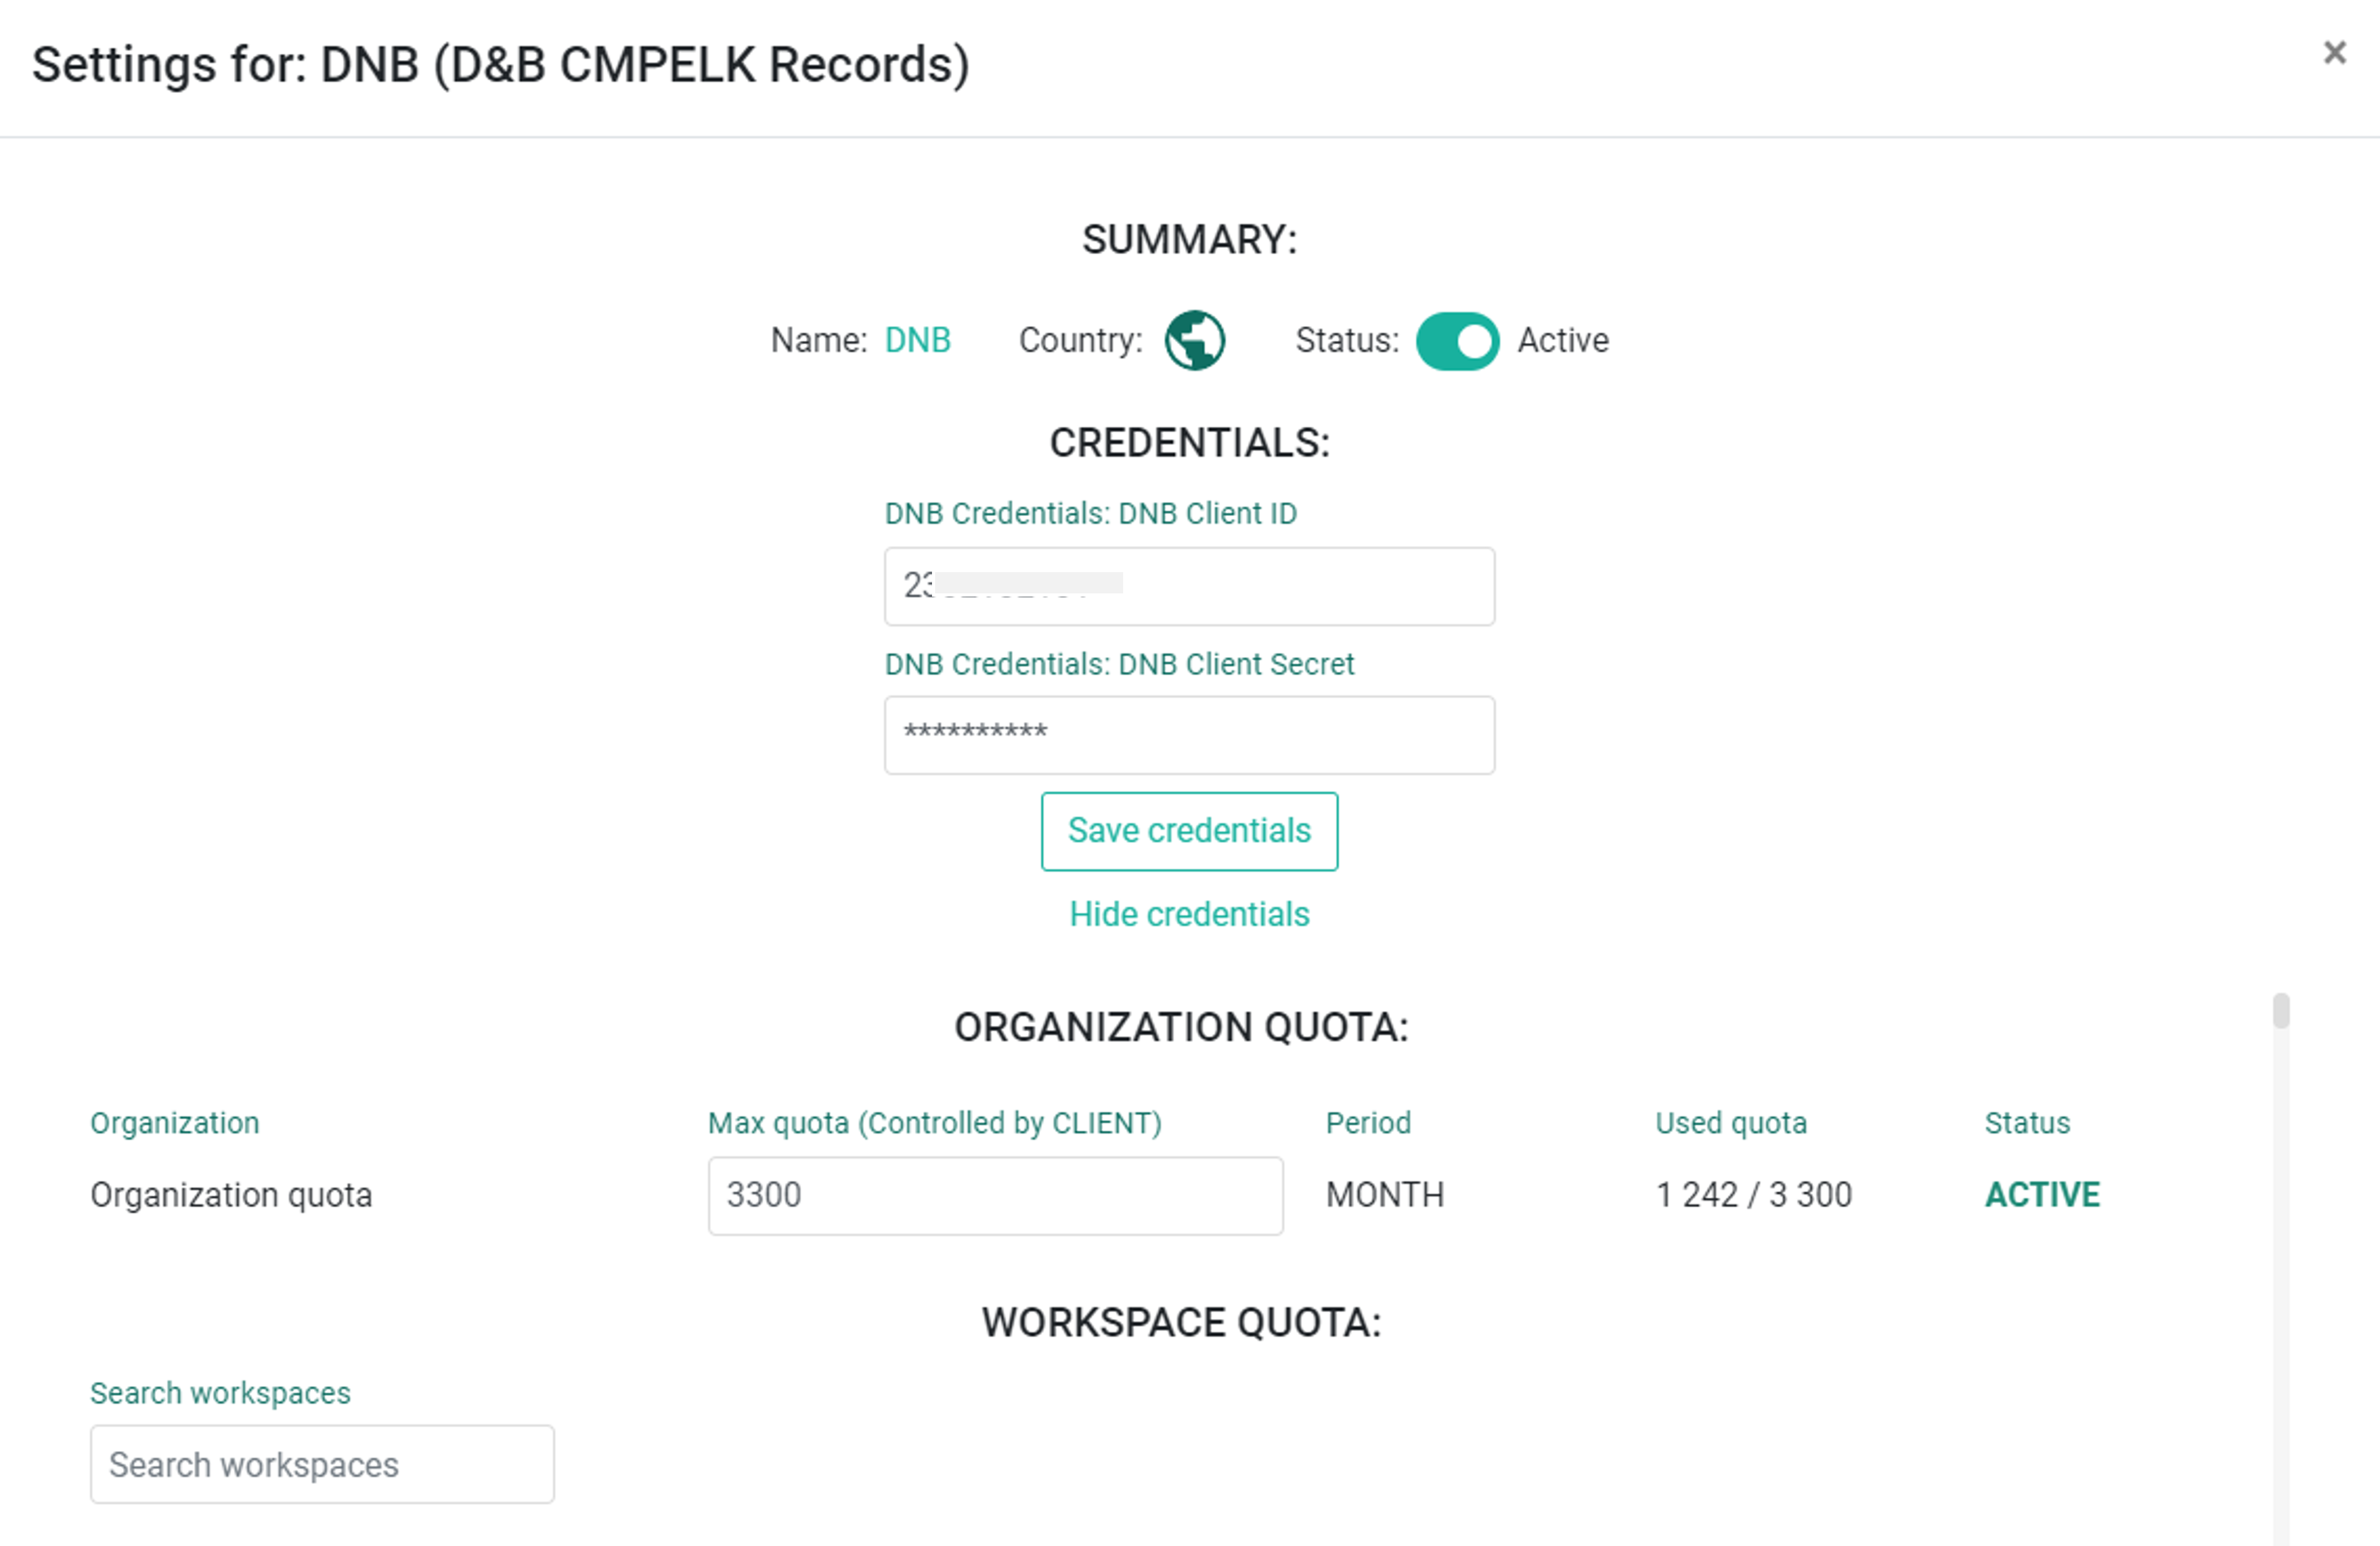2380x1546 pixels.
Task: Click the Organization quota row label
Action: (231, 1195)
